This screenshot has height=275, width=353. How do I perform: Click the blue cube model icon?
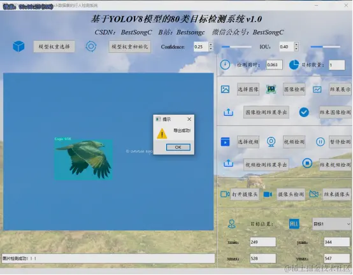pyautogui.click(x=18, y=46)
